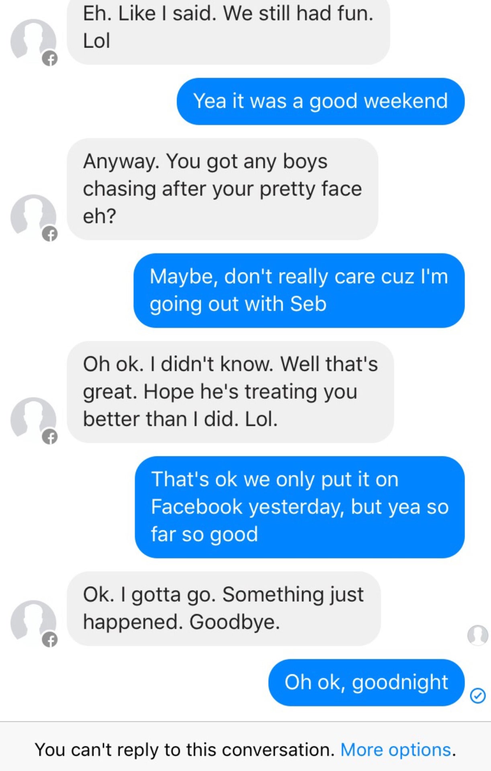Select avatar next to "Ok. I gotta go"

tap(33, 621)
